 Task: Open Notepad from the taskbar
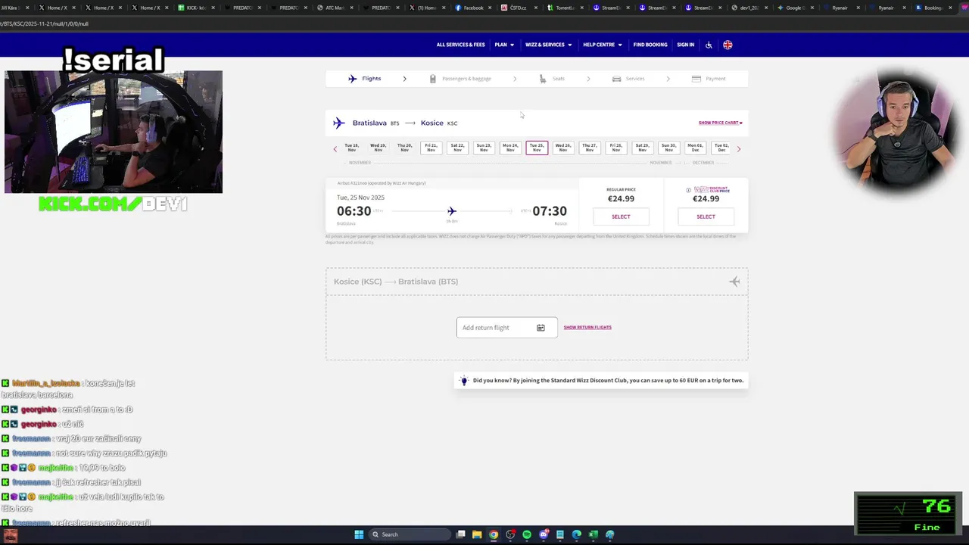coord(560,534)
